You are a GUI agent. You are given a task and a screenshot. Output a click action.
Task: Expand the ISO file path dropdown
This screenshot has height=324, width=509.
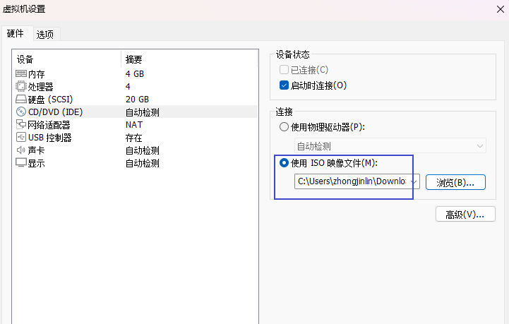414,182
